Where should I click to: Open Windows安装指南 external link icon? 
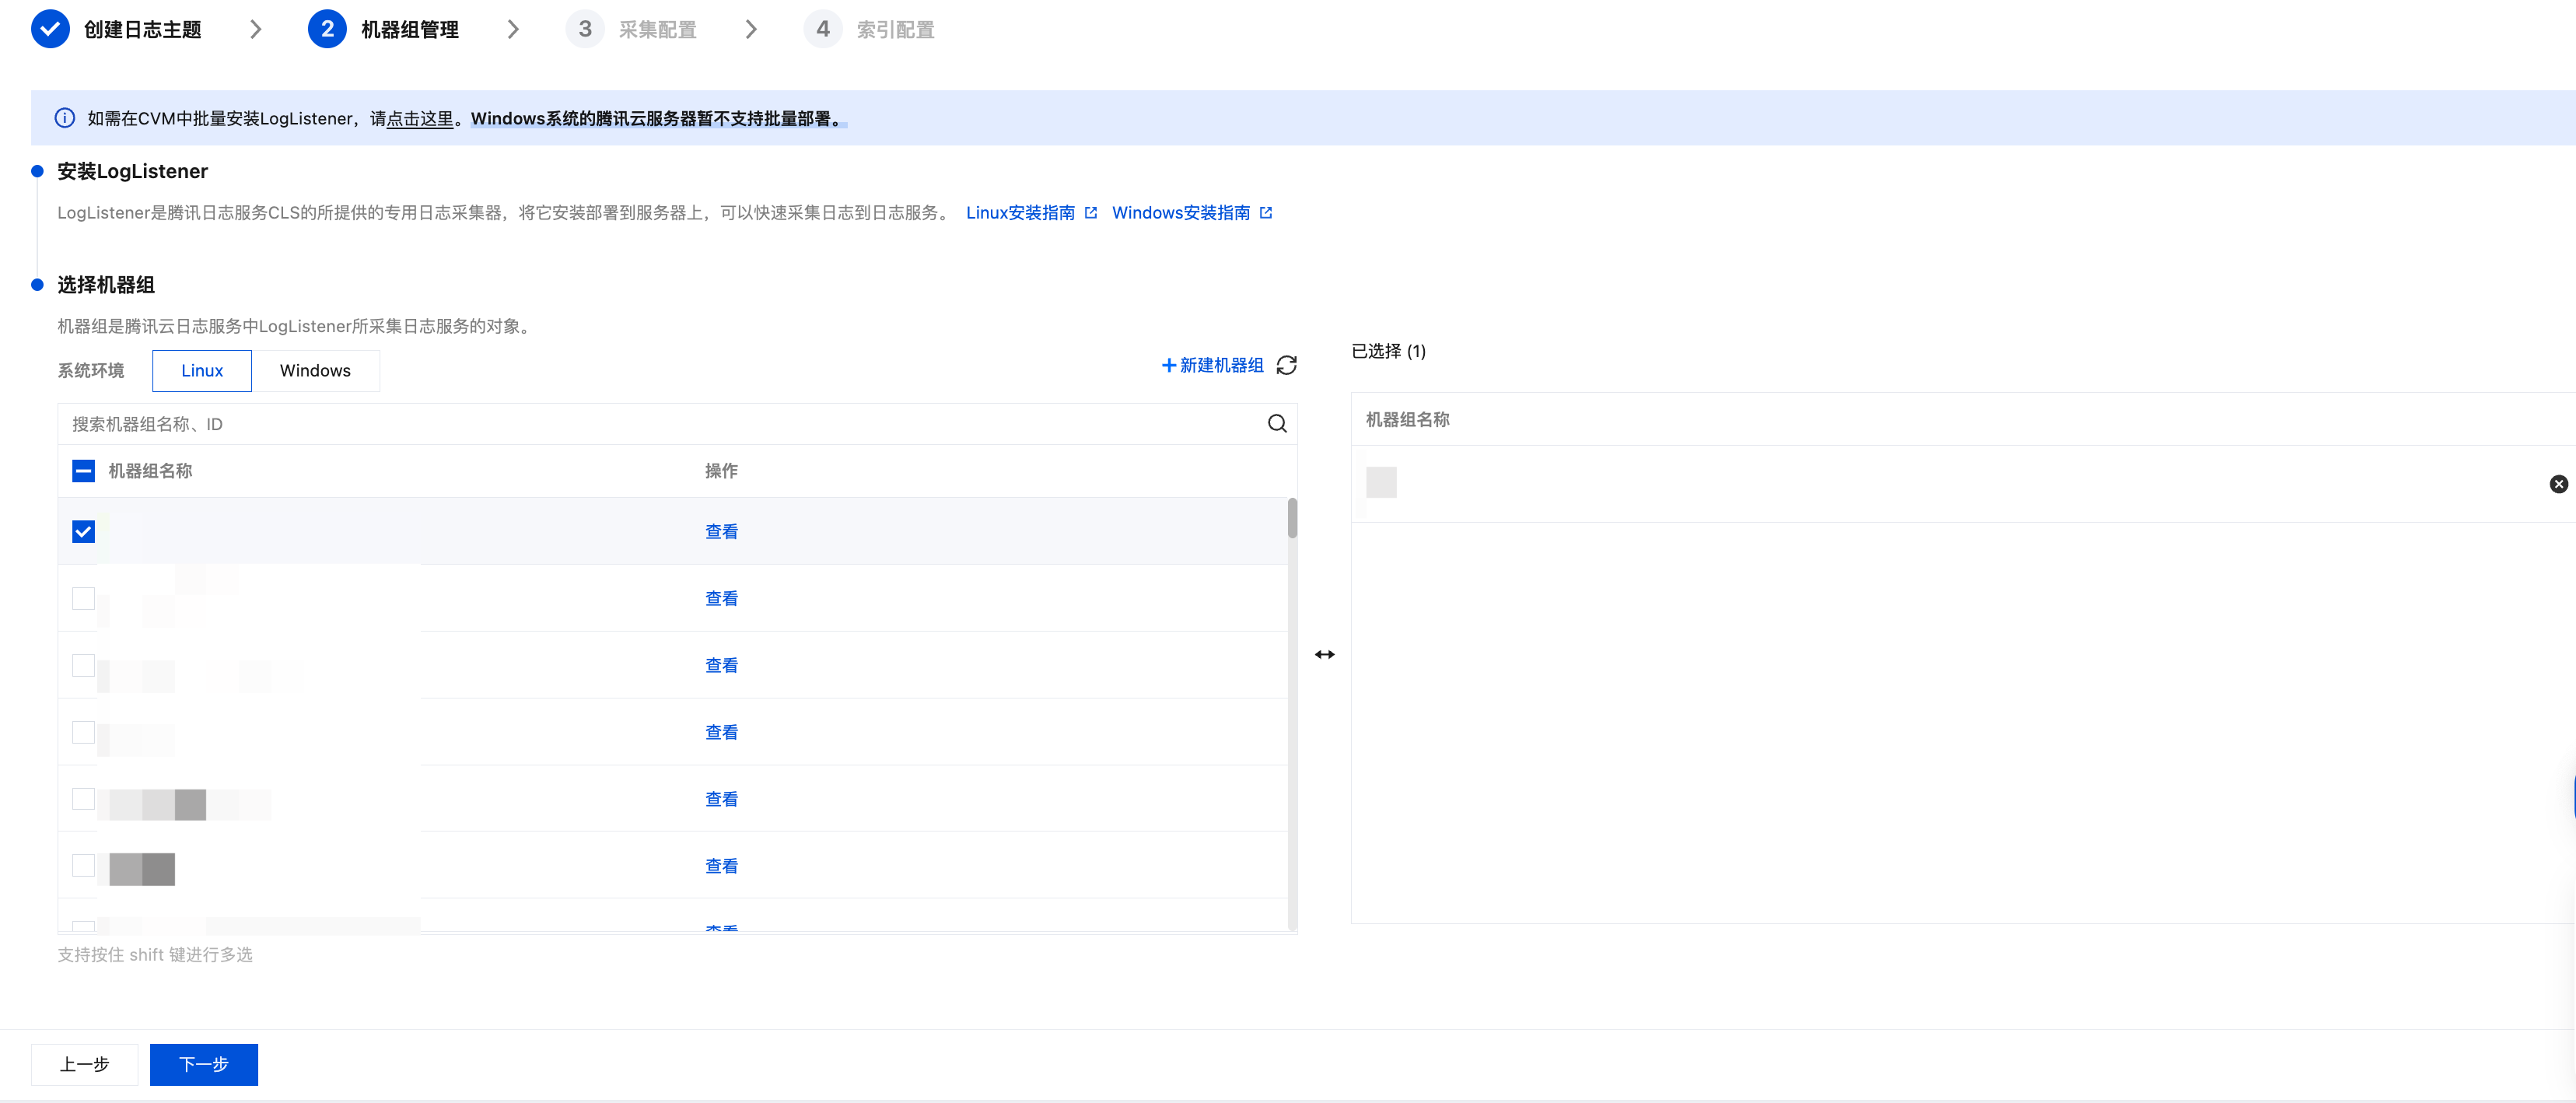[x=1266, y=213]
